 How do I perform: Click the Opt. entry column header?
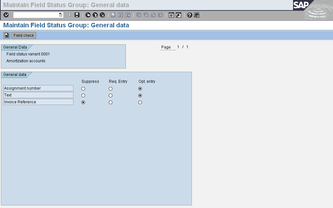[x=147, y=81]
